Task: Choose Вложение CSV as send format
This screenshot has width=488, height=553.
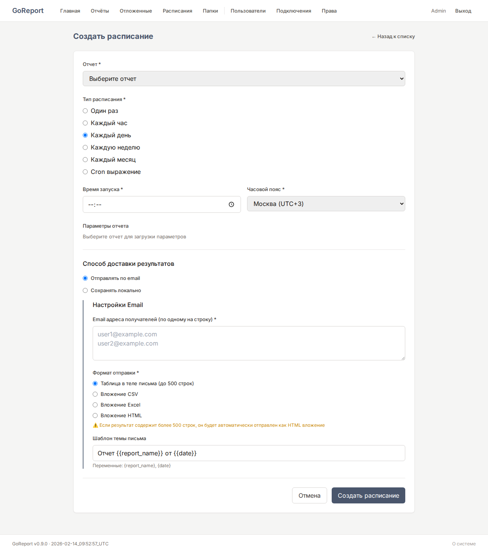Action: tap(95, 394)
